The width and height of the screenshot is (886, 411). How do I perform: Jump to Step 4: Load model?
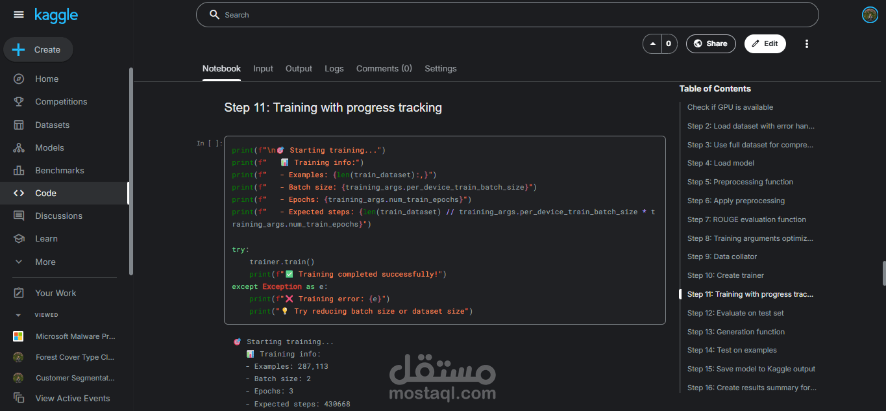click(x=720, y=163)
